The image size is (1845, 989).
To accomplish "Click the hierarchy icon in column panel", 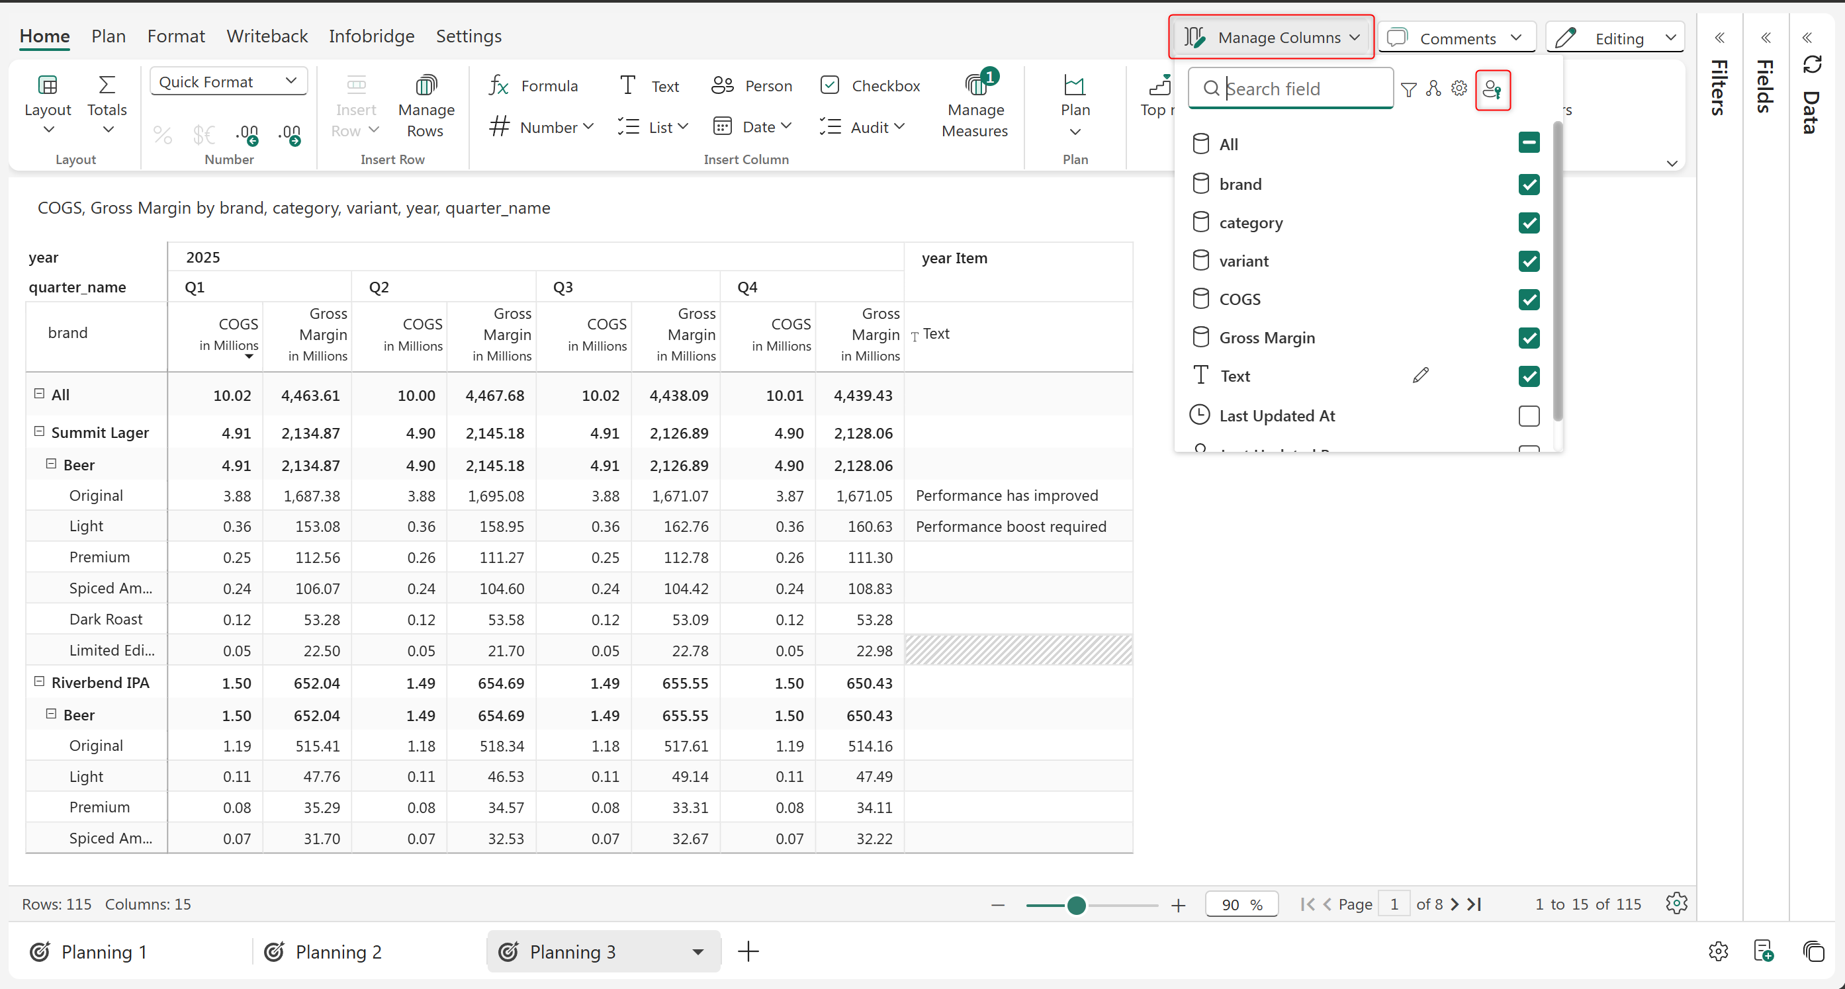I will [x=1433, y=89].
